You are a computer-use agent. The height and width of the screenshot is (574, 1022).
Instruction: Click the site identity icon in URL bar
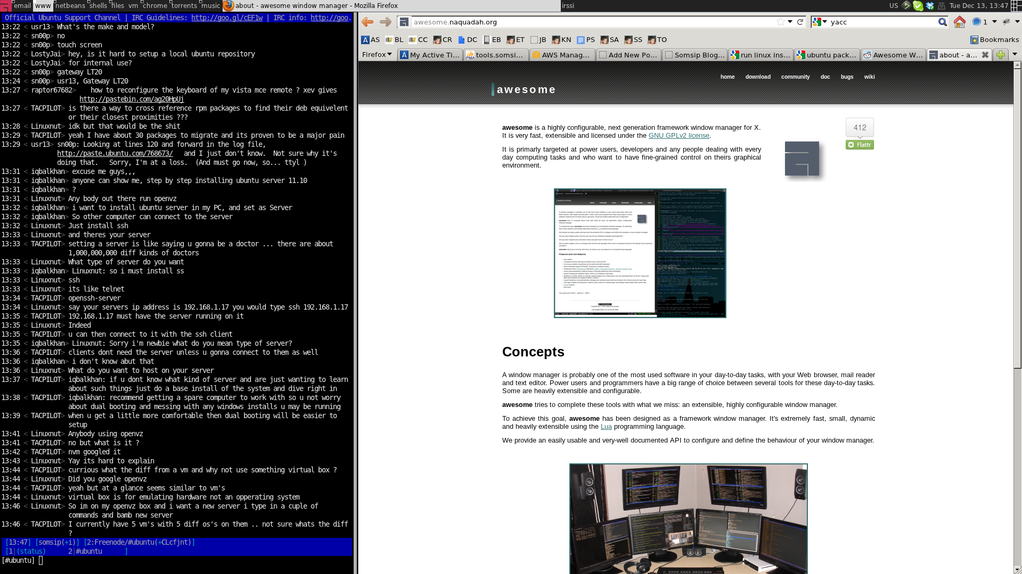(x=404, y=22)
